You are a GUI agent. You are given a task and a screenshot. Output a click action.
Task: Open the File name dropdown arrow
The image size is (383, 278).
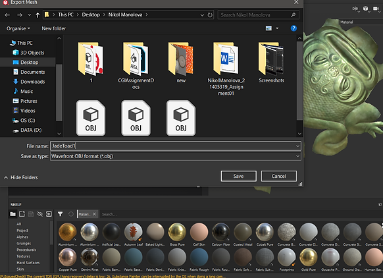tap(297, 146)
